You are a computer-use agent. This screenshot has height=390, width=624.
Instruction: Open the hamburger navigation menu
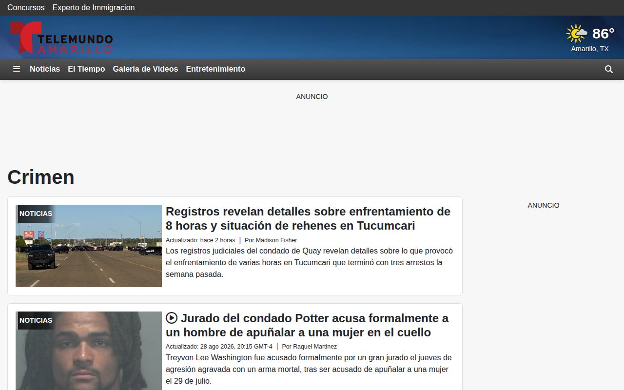[x=17, y=69]
